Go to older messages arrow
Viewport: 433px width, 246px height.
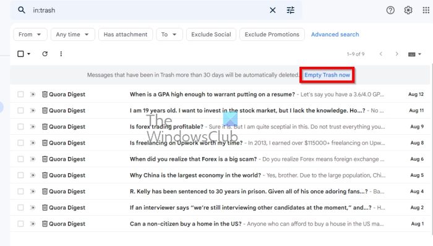pyautogui.click(x=397, y=54)
